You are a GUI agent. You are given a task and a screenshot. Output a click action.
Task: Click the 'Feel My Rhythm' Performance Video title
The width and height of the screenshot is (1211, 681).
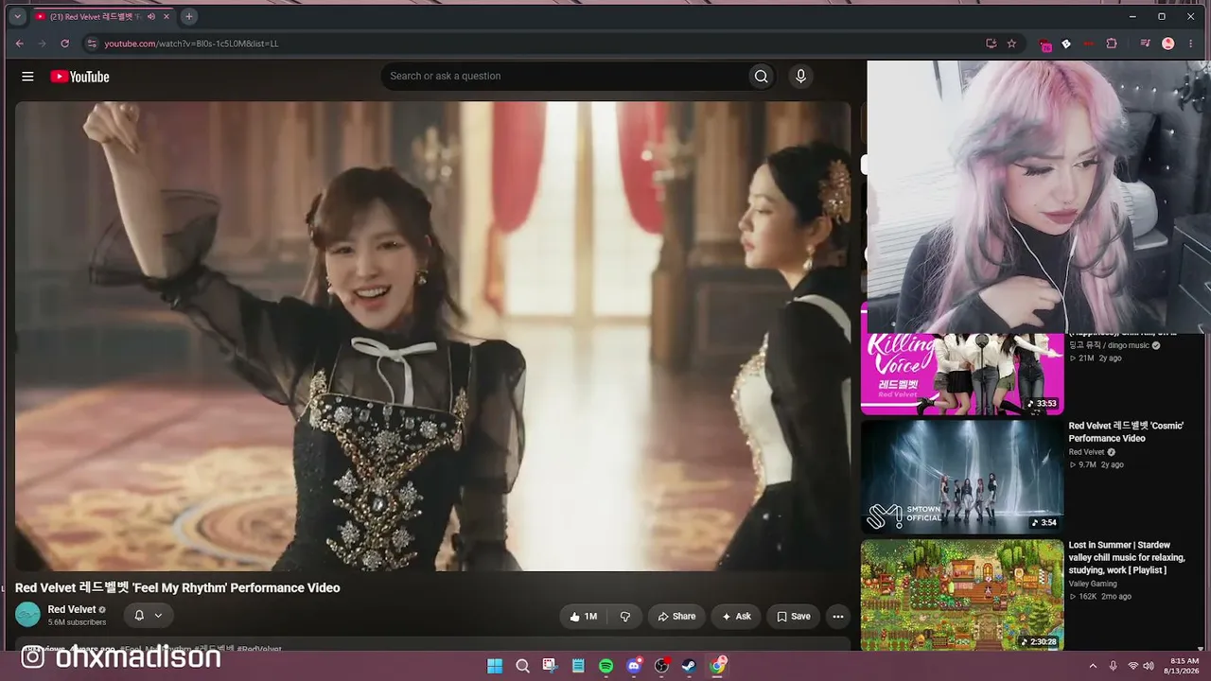[x=178, y=588]
